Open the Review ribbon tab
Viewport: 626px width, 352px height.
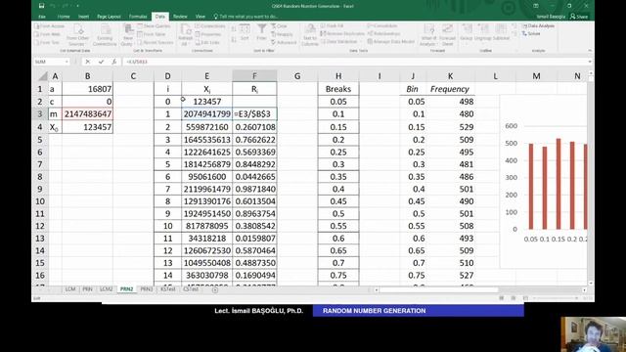[x=180, y=17]
